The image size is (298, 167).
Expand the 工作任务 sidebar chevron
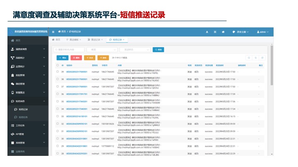click(44, 125)
